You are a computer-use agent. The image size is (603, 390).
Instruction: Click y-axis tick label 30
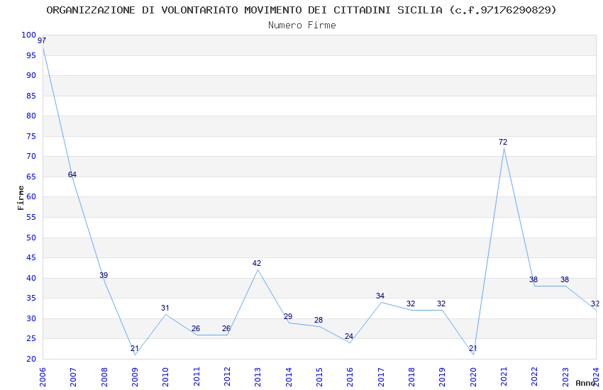31,318
